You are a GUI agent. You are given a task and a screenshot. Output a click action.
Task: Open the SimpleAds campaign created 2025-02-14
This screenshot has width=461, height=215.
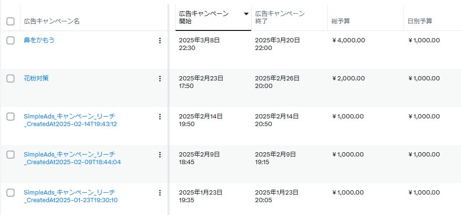[x=70, y=120]
